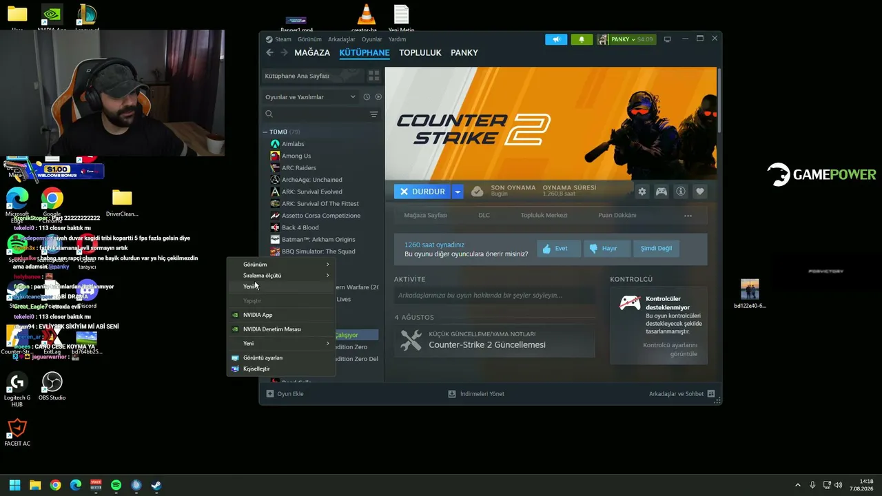This screenshot has width=882, height=496.
Task: Select Görüntü ayarları in context menu
Action: click(x=281, y=358)
